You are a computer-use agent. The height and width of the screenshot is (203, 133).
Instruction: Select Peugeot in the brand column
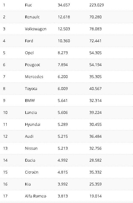coord(32,65)
